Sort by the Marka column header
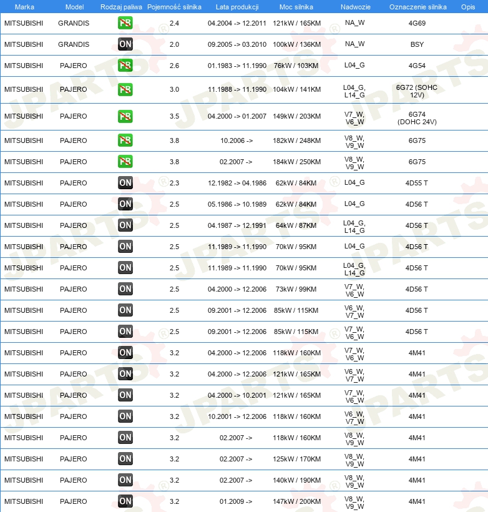The width and height of the screenshot is (488, 512). coord(24,6)
